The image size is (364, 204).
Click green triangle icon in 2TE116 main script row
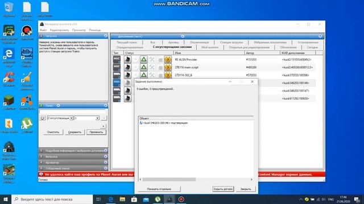(x=144, y=67)
